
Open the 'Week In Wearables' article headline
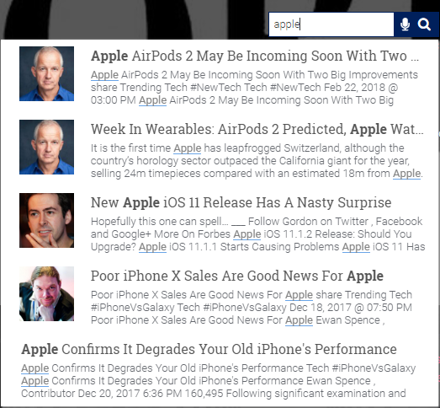tap(257, 129)
